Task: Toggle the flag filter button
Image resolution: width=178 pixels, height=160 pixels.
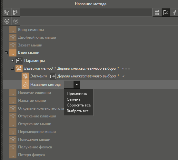Action: pos(165,12)
